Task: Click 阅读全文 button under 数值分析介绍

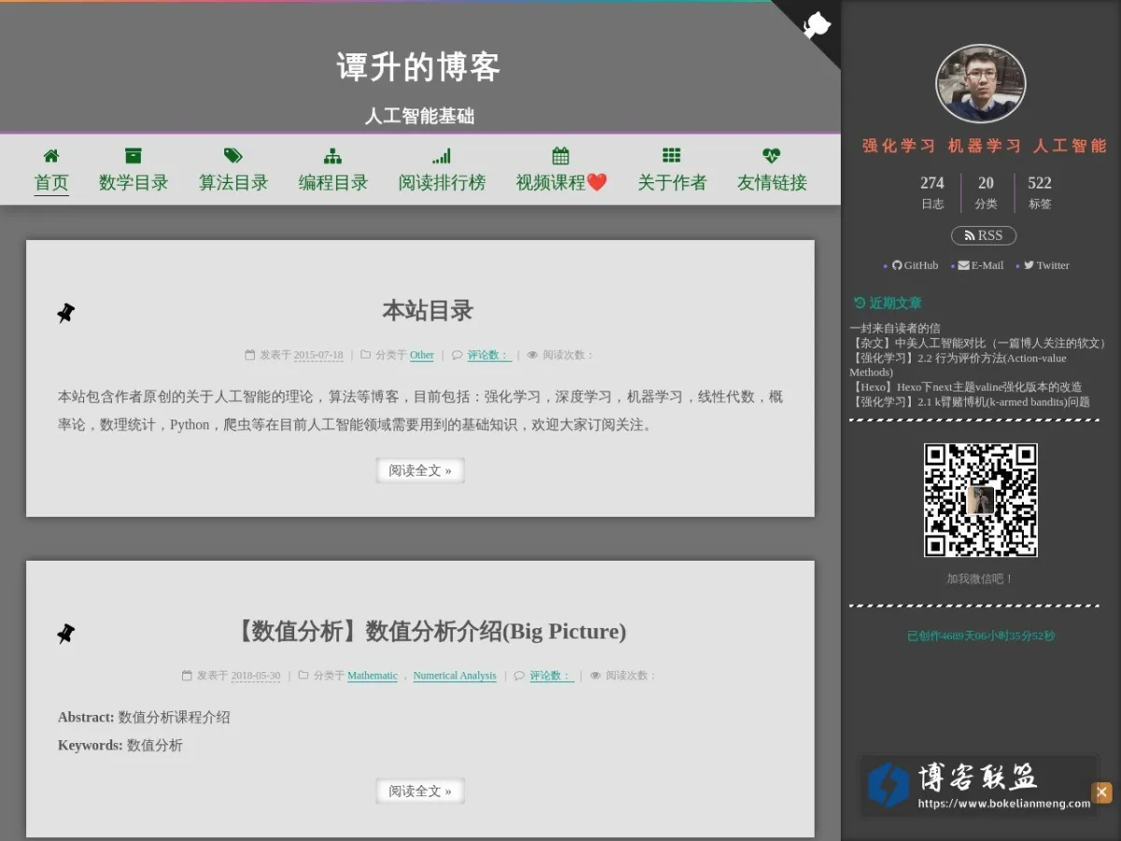Action: click(x=420, y=791)
